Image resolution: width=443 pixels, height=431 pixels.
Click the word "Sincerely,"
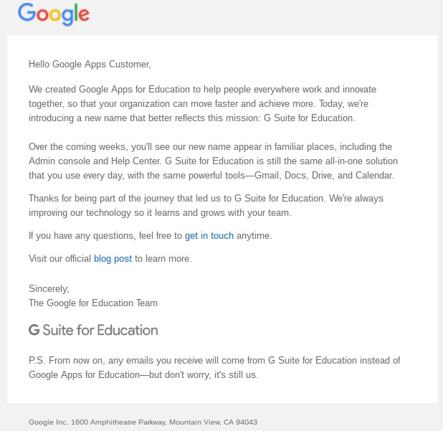(x=49, y=288)
